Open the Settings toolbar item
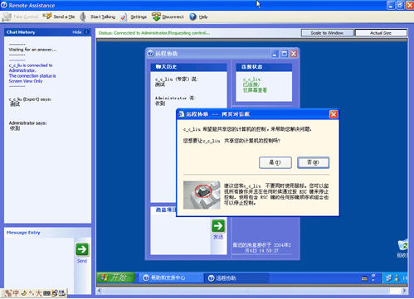The width and height of the screenshot is (414, 299). (134, 17)
